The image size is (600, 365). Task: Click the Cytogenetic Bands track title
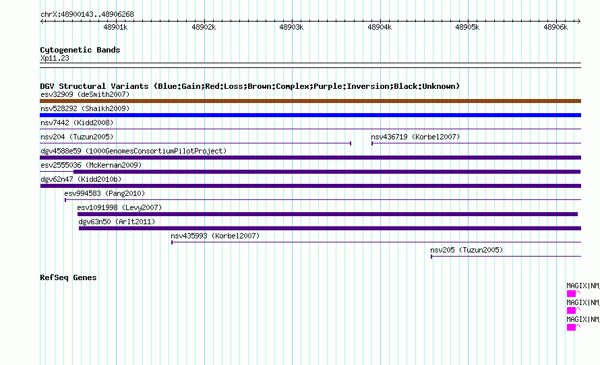click(80, 50)
